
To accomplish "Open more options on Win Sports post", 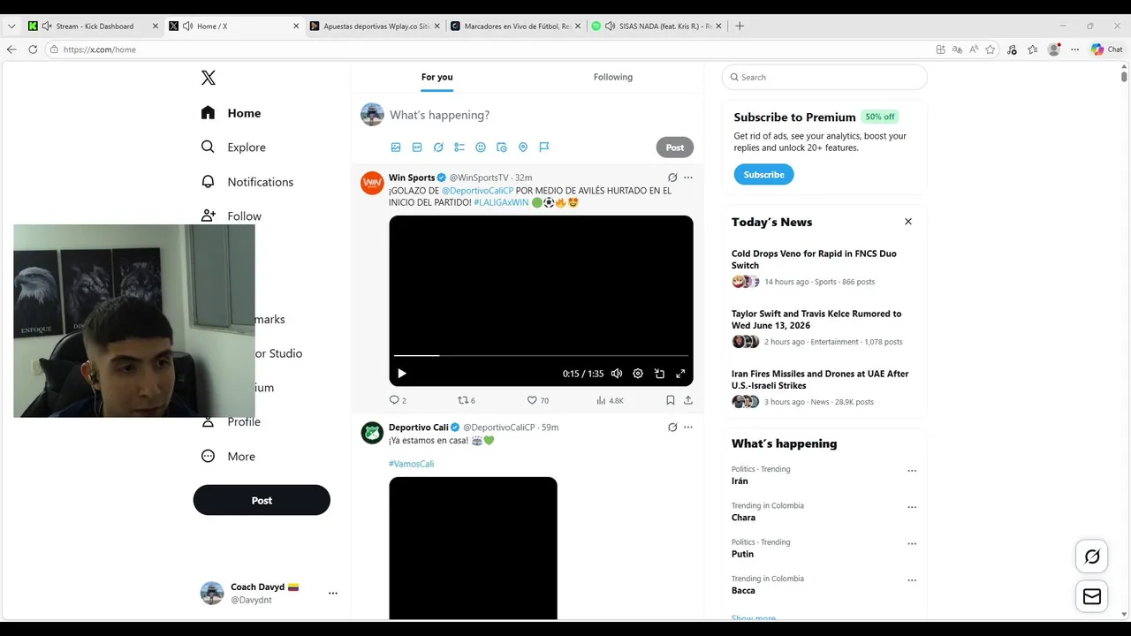I will 688,178.
